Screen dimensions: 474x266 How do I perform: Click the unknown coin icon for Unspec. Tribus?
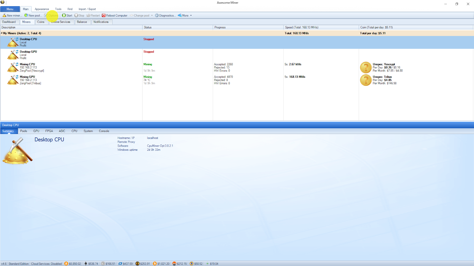pyautogui.click(x=365, y=80)
